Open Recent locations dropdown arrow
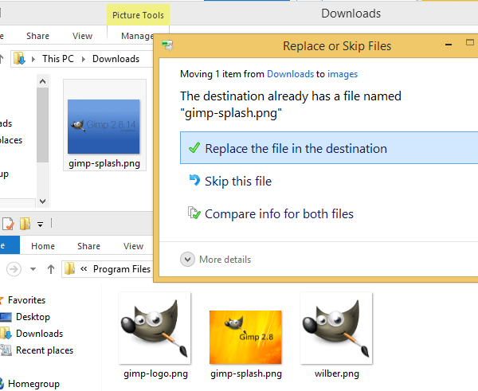The image size is (478, 391). [33, 269]
